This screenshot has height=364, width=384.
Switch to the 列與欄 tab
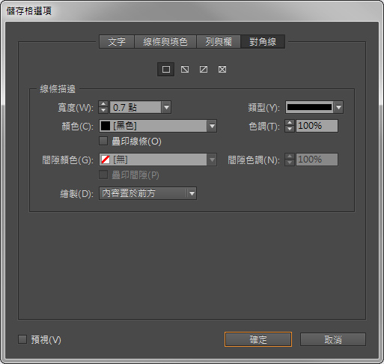point(219,41)
